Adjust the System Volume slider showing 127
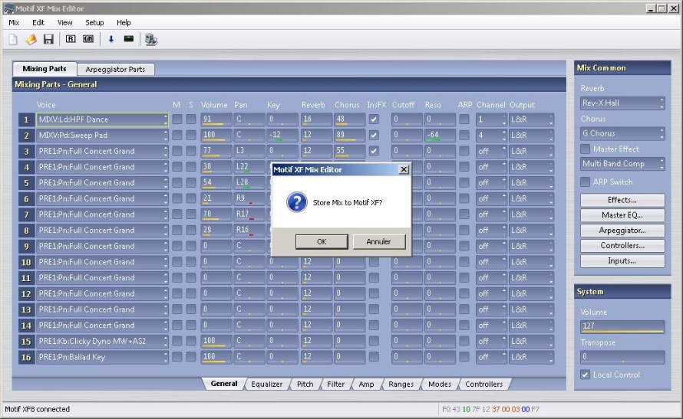The height and width of the screenshot is (419, 683). [622, 326]
